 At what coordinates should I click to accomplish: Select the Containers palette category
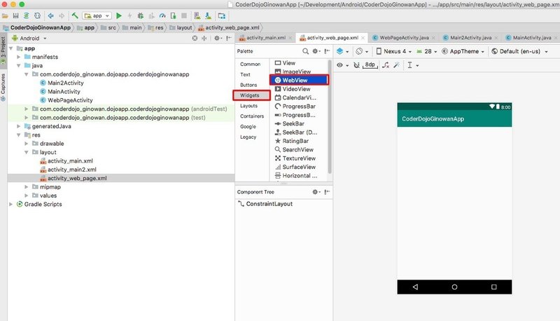(252, 116)
